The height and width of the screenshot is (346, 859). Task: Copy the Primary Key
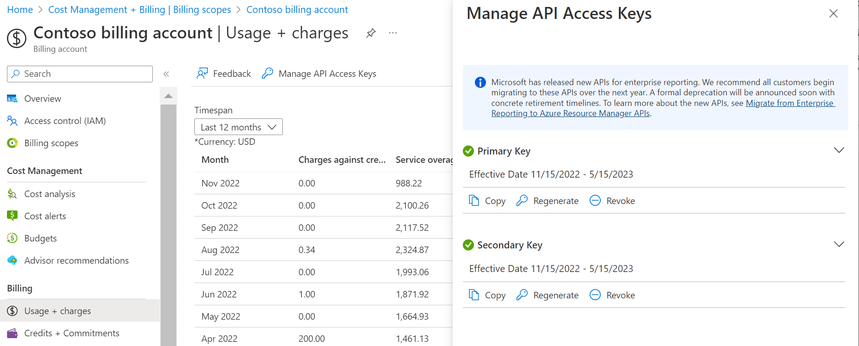[x=487, y=201]
